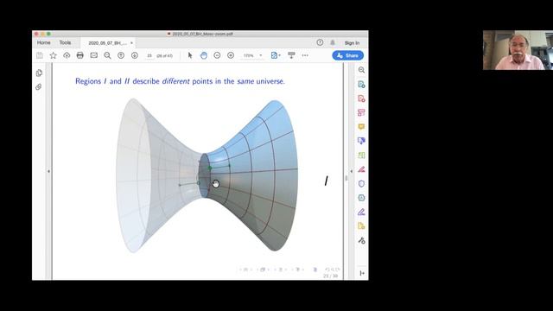Click the Sign In link
The height and width of the screenshot is (311, 553).
[352, 42]
